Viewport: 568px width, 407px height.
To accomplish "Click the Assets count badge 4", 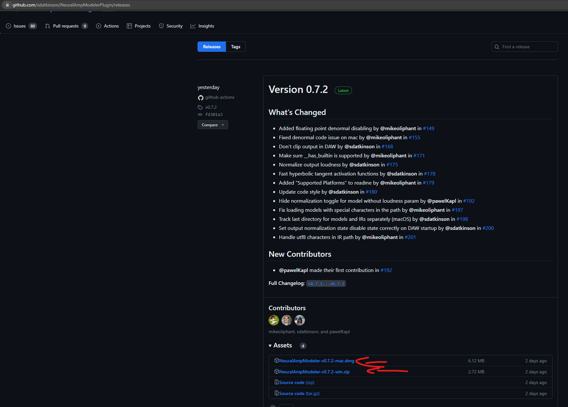I will tap(303, 346).
